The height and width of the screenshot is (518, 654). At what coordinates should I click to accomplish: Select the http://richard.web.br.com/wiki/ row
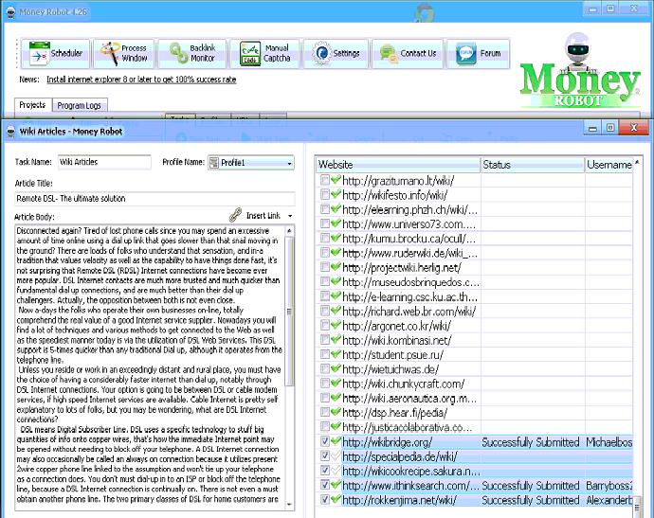click(475, 311)
